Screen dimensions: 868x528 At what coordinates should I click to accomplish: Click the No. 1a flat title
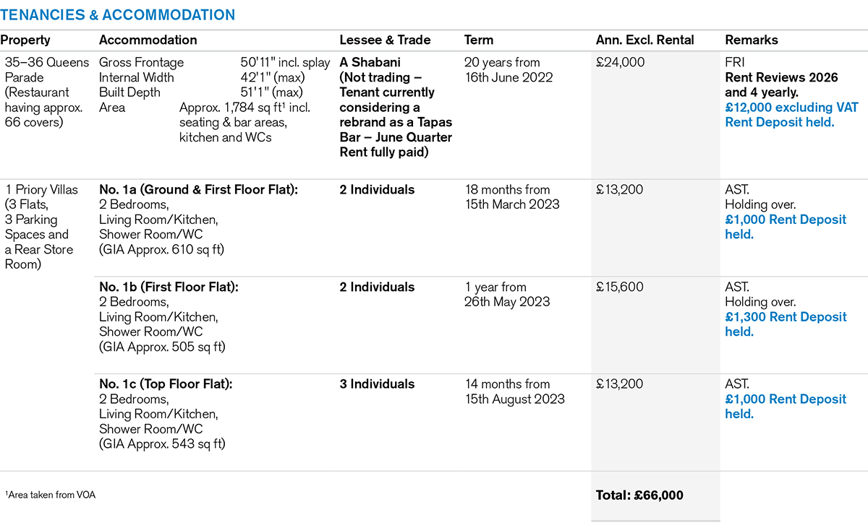pos(198,190)
